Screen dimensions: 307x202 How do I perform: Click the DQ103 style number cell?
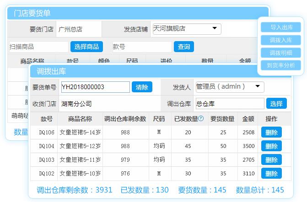click(47, 160)
